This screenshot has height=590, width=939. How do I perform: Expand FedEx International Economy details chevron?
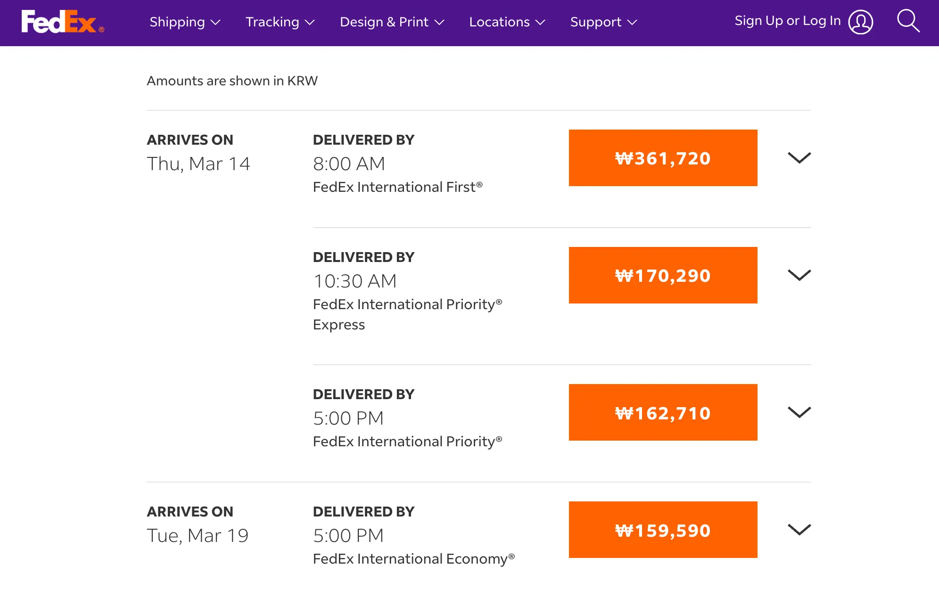pyautogui.click(x=799, y=530)
